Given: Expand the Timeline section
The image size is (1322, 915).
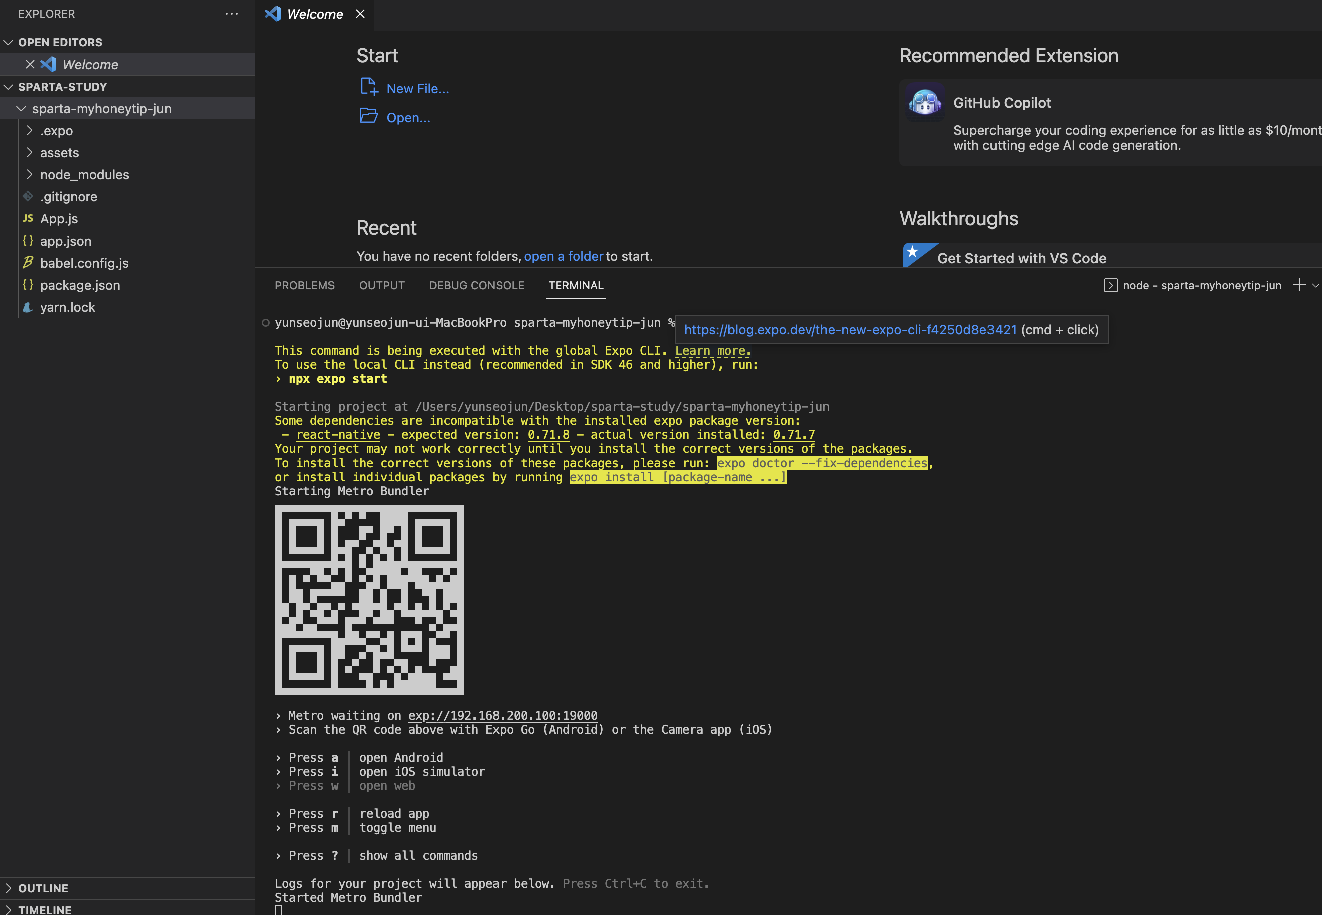Looking at the screenshot, I should 8,909.
